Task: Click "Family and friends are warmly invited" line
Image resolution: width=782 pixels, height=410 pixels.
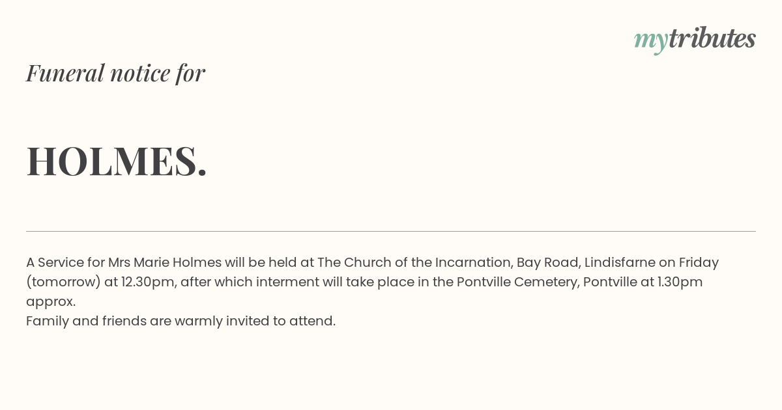Action: 147,321
